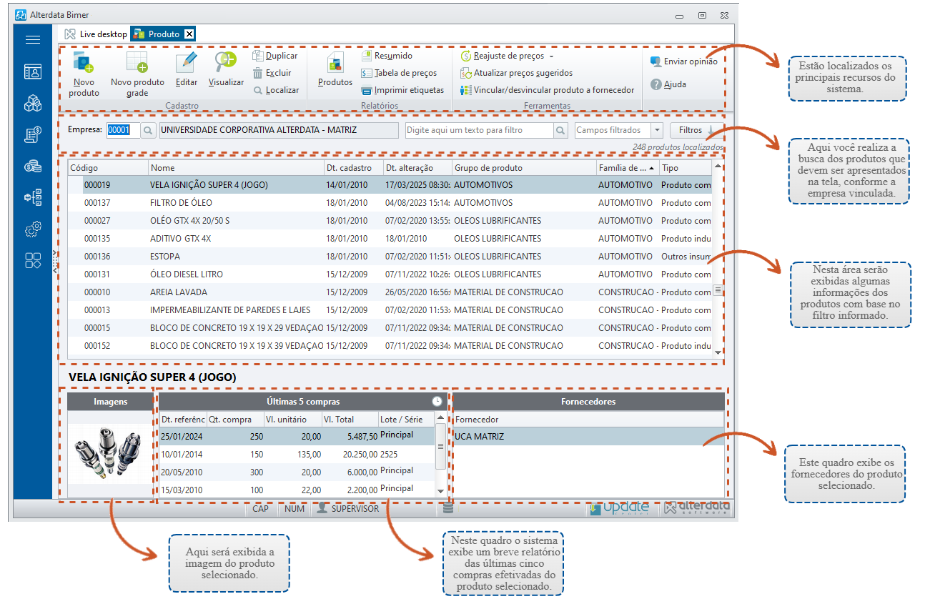Click the Editar pencil icon
The width and height of the screenshot is (925, 609).
(x=186, y=62)
